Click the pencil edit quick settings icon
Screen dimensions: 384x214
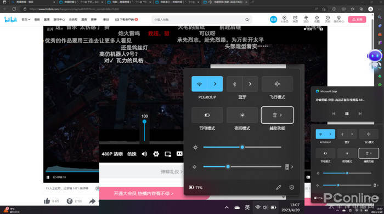279,187
